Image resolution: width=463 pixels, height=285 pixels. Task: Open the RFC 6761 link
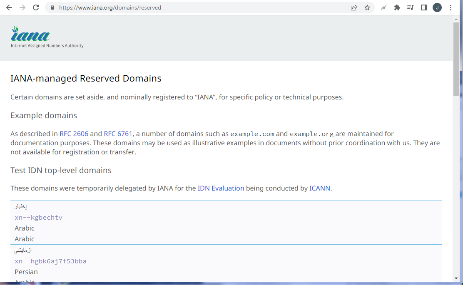tap(118, 134)
